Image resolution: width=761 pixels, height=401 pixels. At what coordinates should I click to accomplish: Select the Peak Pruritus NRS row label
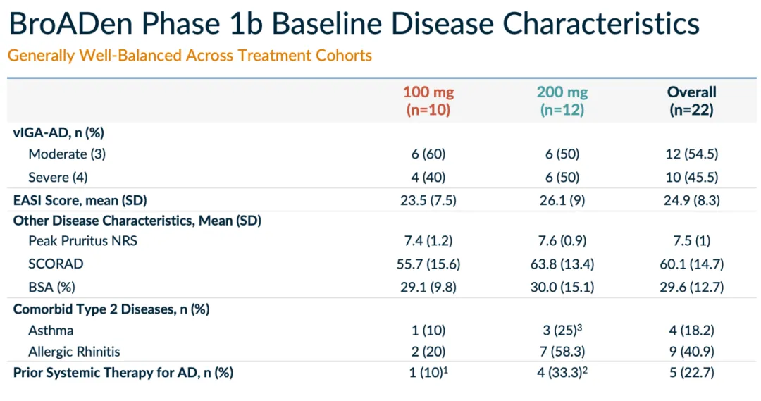tap(82, 241)
